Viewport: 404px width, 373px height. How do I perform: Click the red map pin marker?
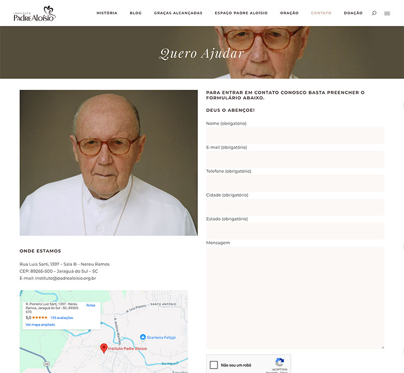[104, 348]
